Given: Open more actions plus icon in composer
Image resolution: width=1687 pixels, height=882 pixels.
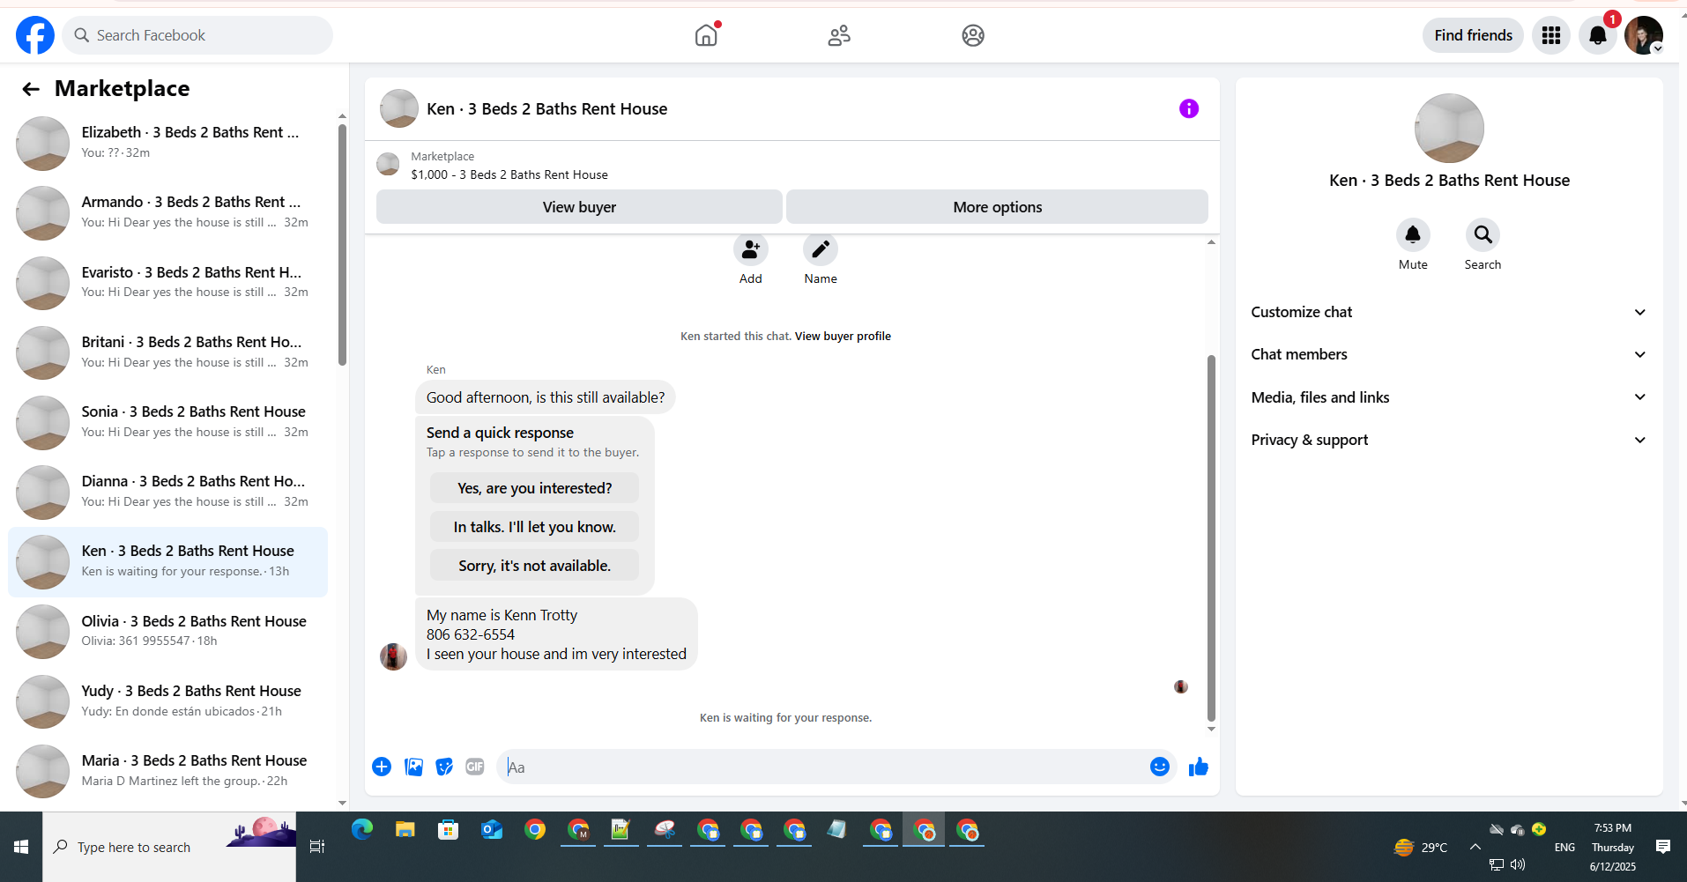Looking at the screenshot, I should [382, 767].
